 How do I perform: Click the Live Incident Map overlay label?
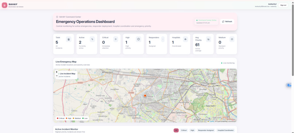(x=67, y=74)
